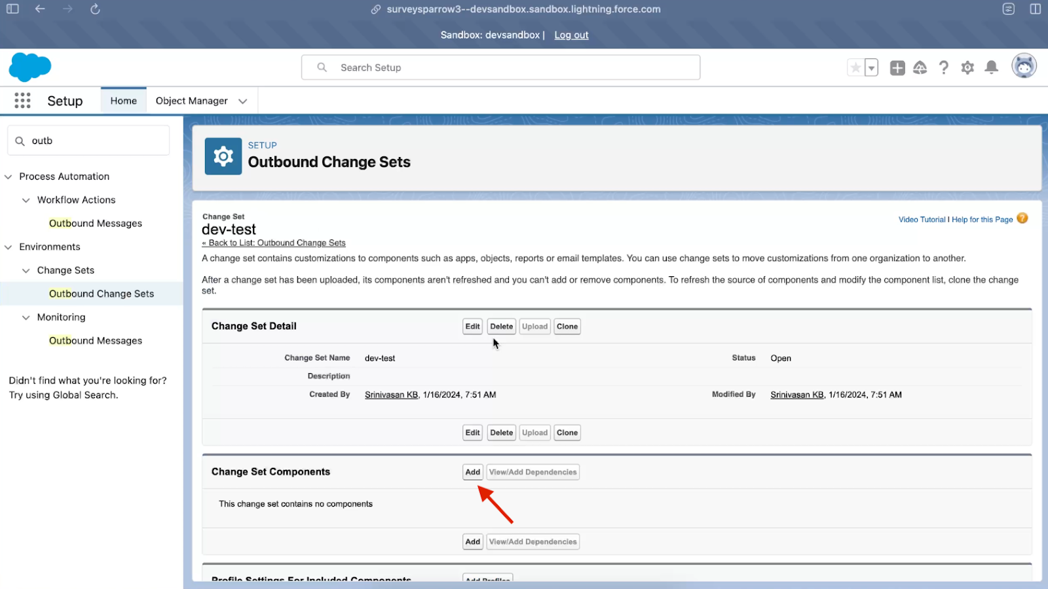The image size is (1048, 589).
Task: Switch to the Home tab
Action: 123,101
